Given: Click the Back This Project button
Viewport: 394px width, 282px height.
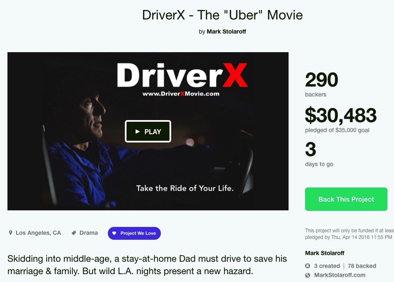Looking at the screenshot, I should (x=346, y=199).
